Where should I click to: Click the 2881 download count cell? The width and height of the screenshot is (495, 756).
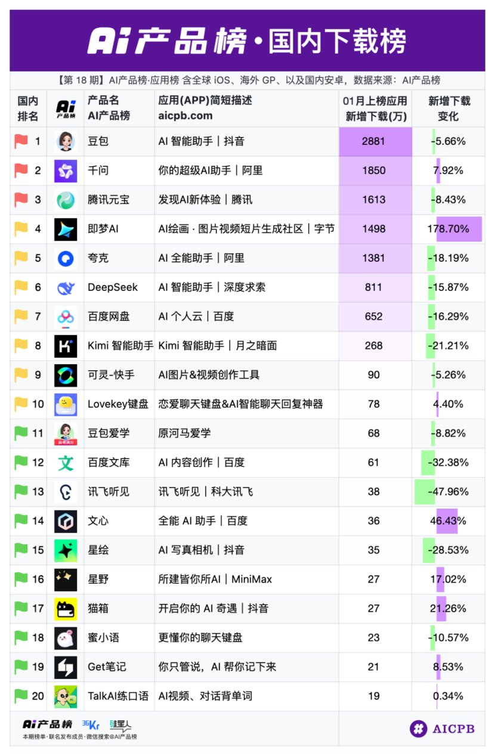374,142
